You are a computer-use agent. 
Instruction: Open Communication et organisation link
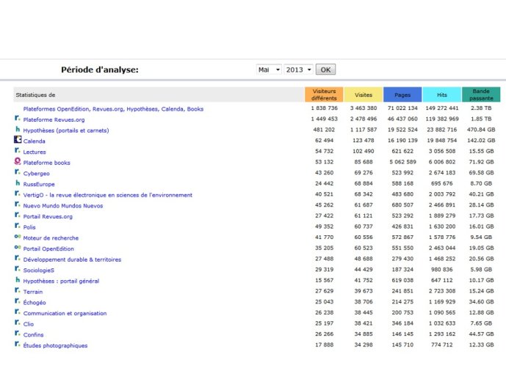point(65,313)
